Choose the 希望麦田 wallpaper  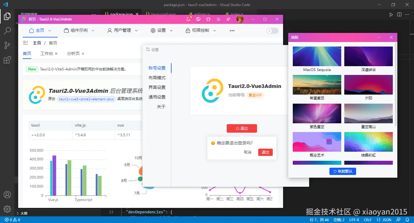[x=317, y=85]
